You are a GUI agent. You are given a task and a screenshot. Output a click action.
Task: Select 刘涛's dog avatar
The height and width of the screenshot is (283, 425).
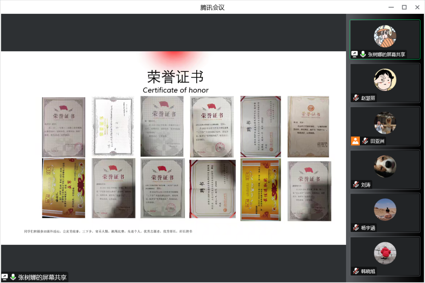pyautogui.click(x=385, y=166)
